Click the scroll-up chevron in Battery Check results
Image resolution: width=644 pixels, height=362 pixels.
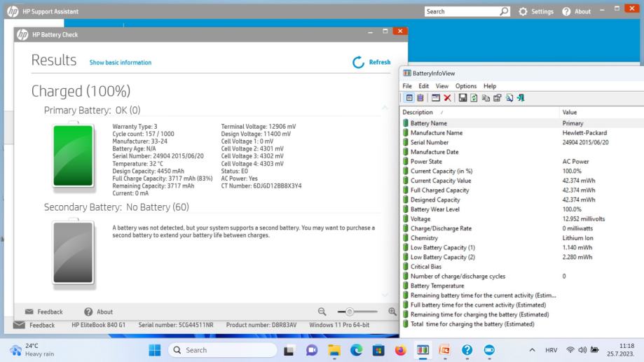click(x=385, y=108)
